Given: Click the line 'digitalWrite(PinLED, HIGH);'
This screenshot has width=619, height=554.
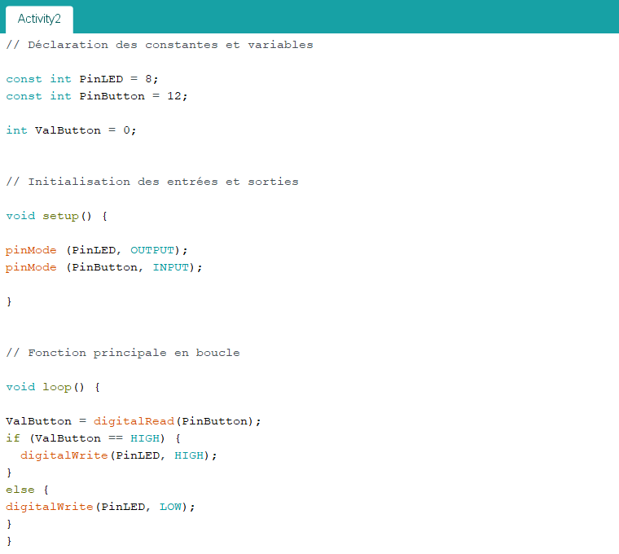Looking at the screenshot, I should point(119,455).
